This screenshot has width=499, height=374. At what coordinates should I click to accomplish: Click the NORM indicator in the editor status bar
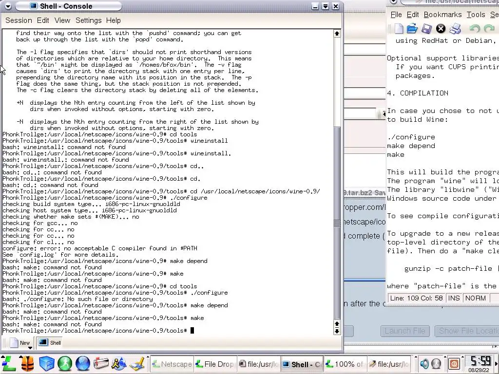(x=476, y=299)
